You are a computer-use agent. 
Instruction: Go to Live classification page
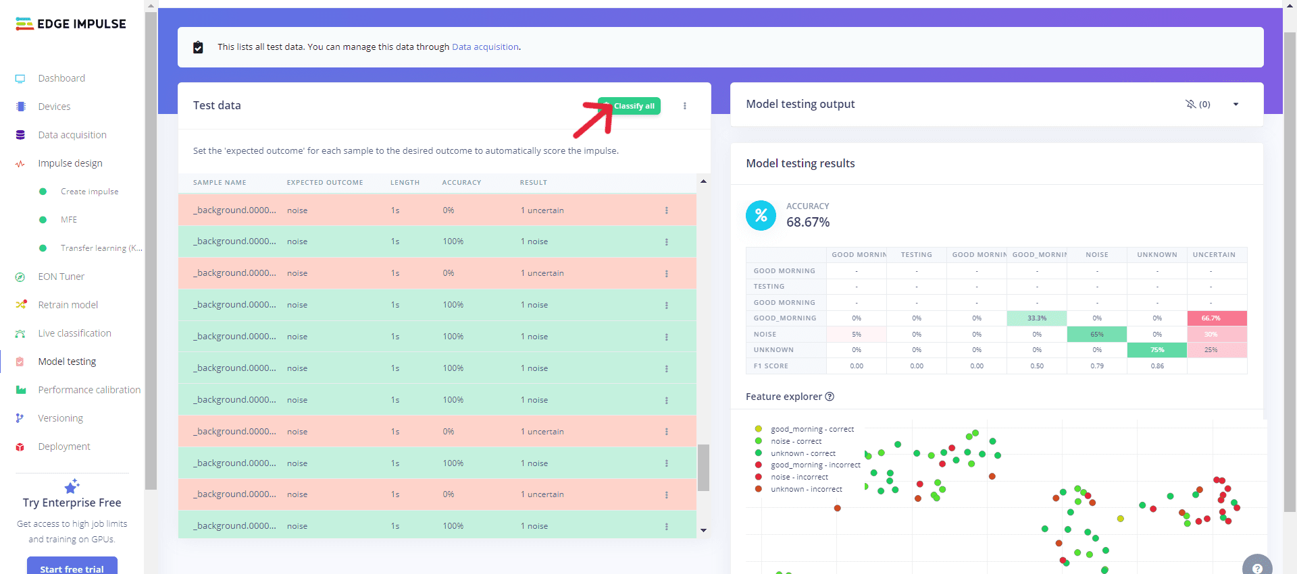tap(74, 333)
